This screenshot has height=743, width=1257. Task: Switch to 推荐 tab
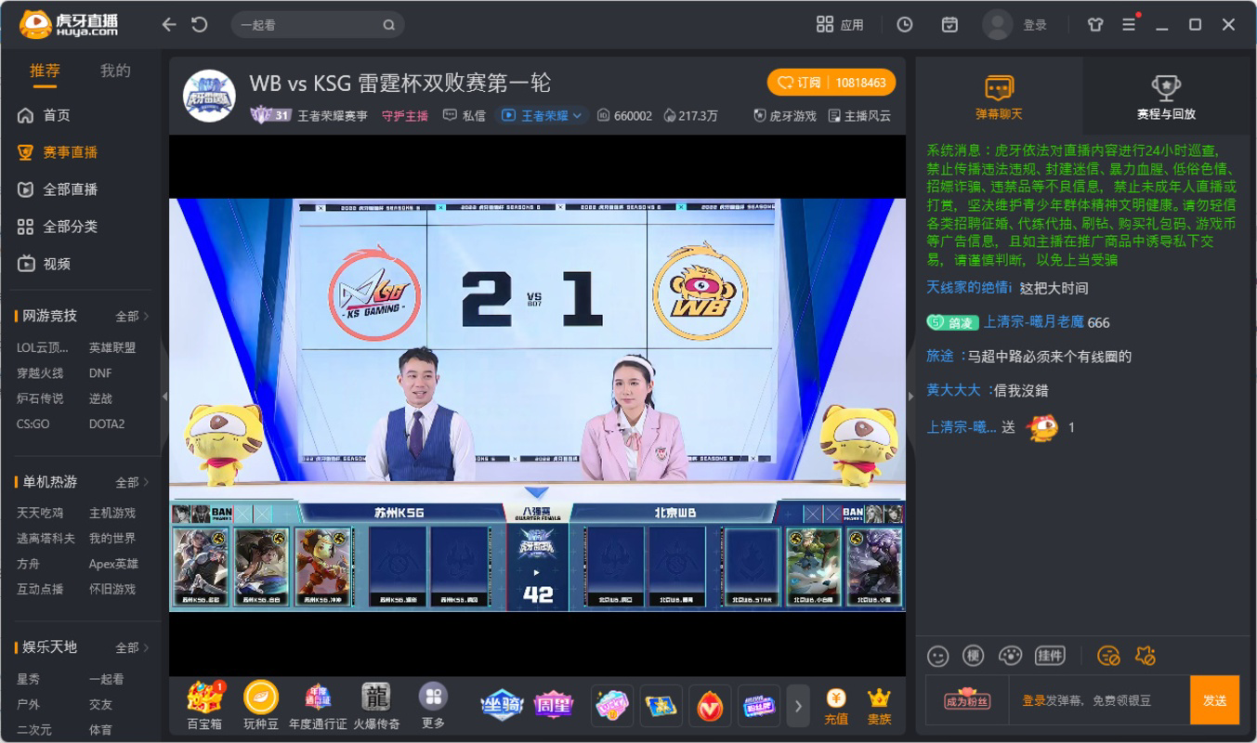click(x=45, y=71)
